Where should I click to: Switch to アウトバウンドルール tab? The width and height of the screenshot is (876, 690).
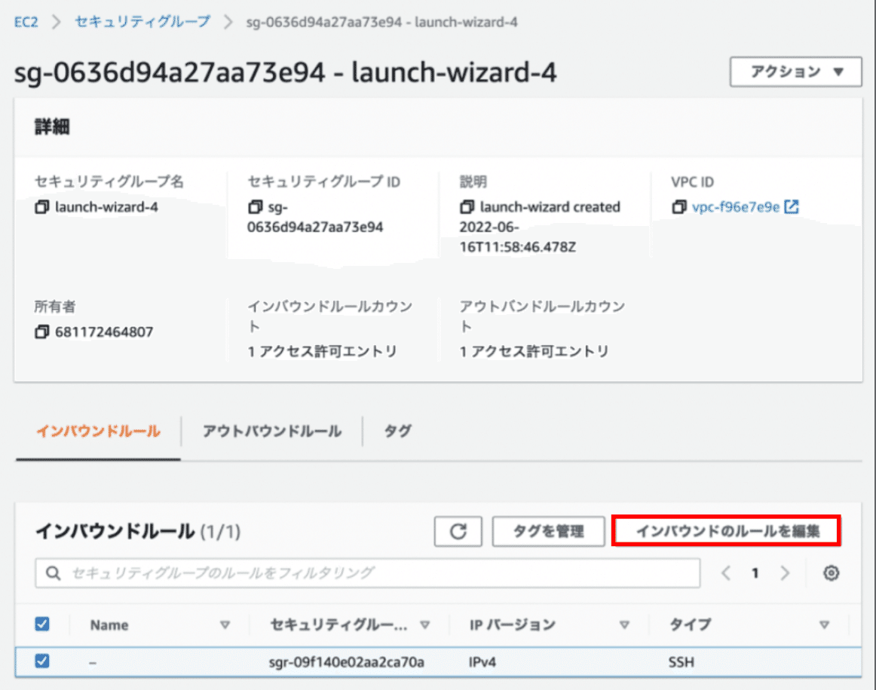coord(272,431)
